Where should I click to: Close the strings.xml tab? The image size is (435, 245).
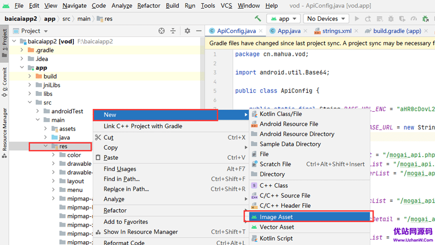(356, 31)
